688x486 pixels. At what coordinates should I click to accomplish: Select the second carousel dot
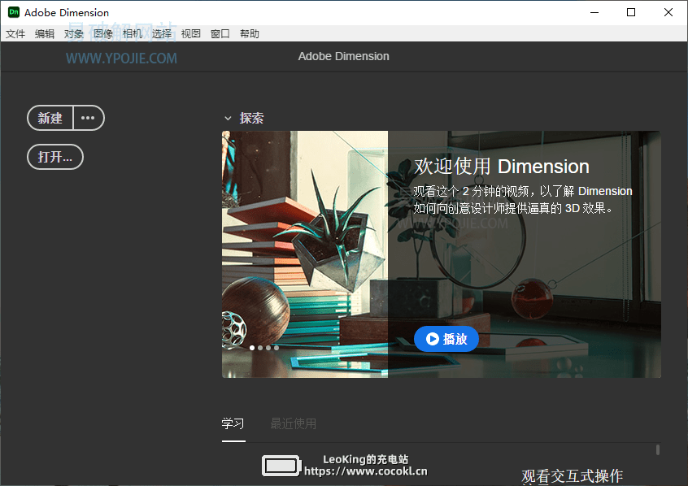pos(260,348)
